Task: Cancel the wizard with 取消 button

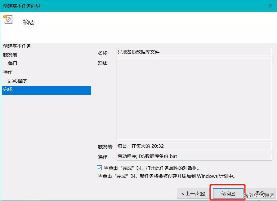Action: [x=261, y=194]
